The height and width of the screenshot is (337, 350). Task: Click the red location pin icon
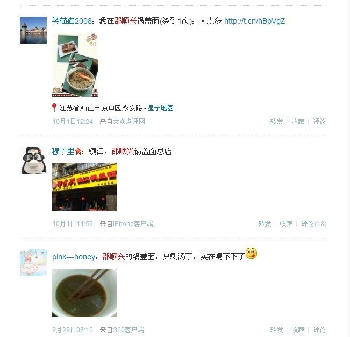click(x=54, y=108)
